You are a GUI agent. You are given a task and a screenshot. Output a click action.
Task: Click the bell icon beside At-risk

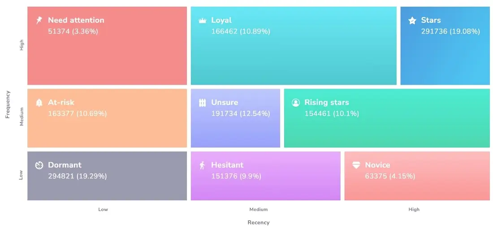point(39,103)
